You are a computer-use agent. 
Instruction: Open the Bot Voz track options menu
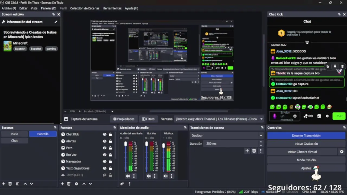pos(155,176)
